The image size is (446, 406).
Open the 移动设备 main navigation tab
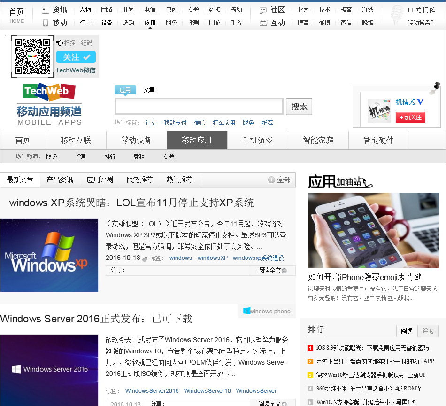[x=137, y=140]
